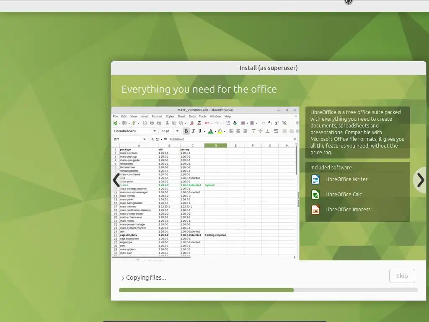Click the mate-notification-daemon row cell
Image resolution: width=429 pixels, height=322 pixels.
[x=138, y=210]
